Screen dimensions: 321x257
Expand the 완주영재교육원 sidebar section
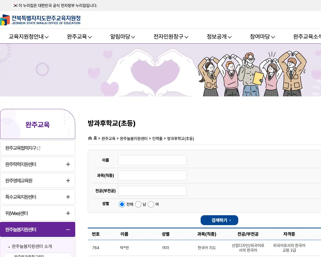coord(68,180)
